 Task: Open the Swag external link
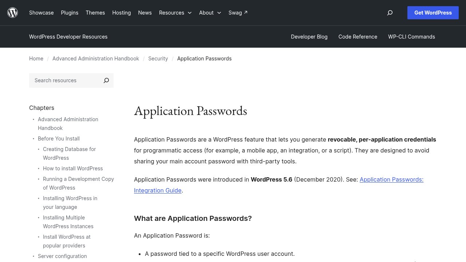[238, 13]
